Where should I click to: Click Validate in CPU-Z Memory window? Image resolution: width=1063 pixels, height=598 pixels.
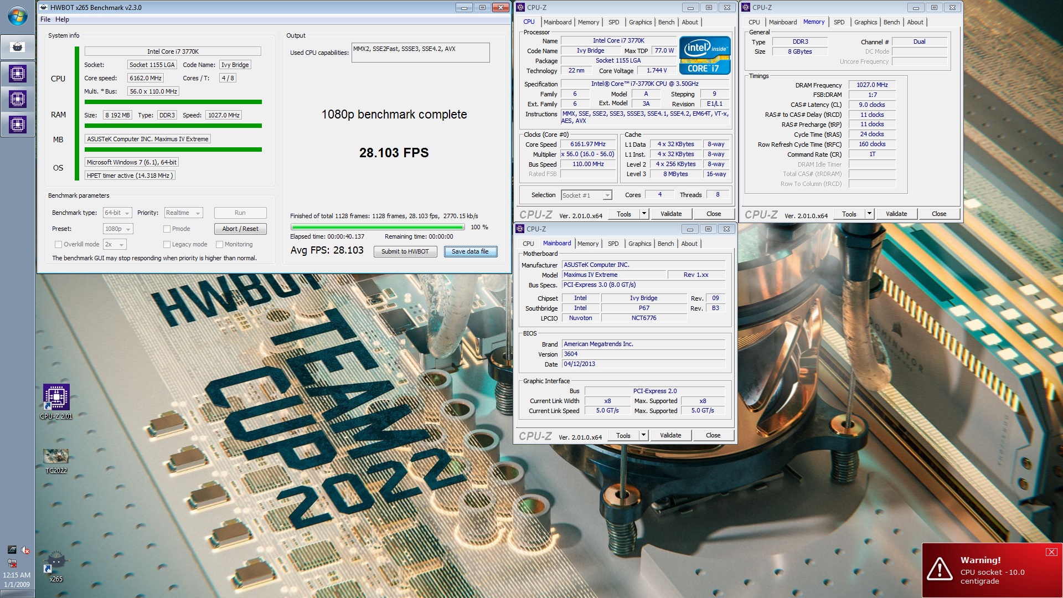896,214
